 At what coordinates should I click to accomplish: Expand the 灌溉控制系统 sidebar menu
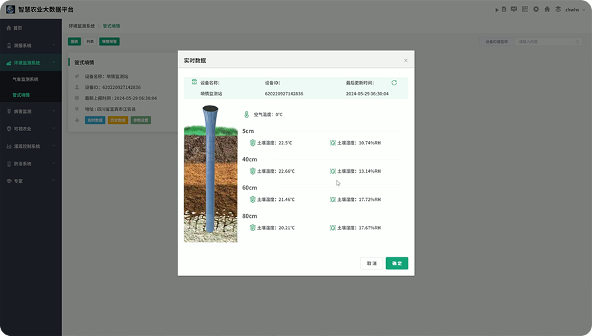click(30, 146)
